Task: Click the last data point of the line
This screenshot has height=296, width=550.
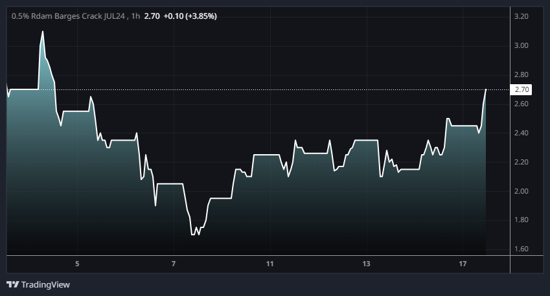Action: pos(485,89)
